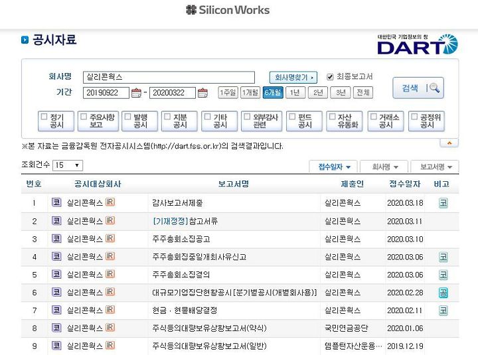Select the 6개월 period
Screen dimensions: 478x355
[x=273, y=92]
